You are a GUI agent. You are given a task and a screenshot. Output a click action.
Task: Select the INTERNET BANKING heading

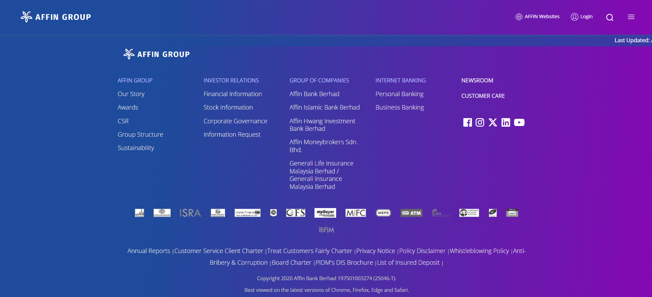400,80
